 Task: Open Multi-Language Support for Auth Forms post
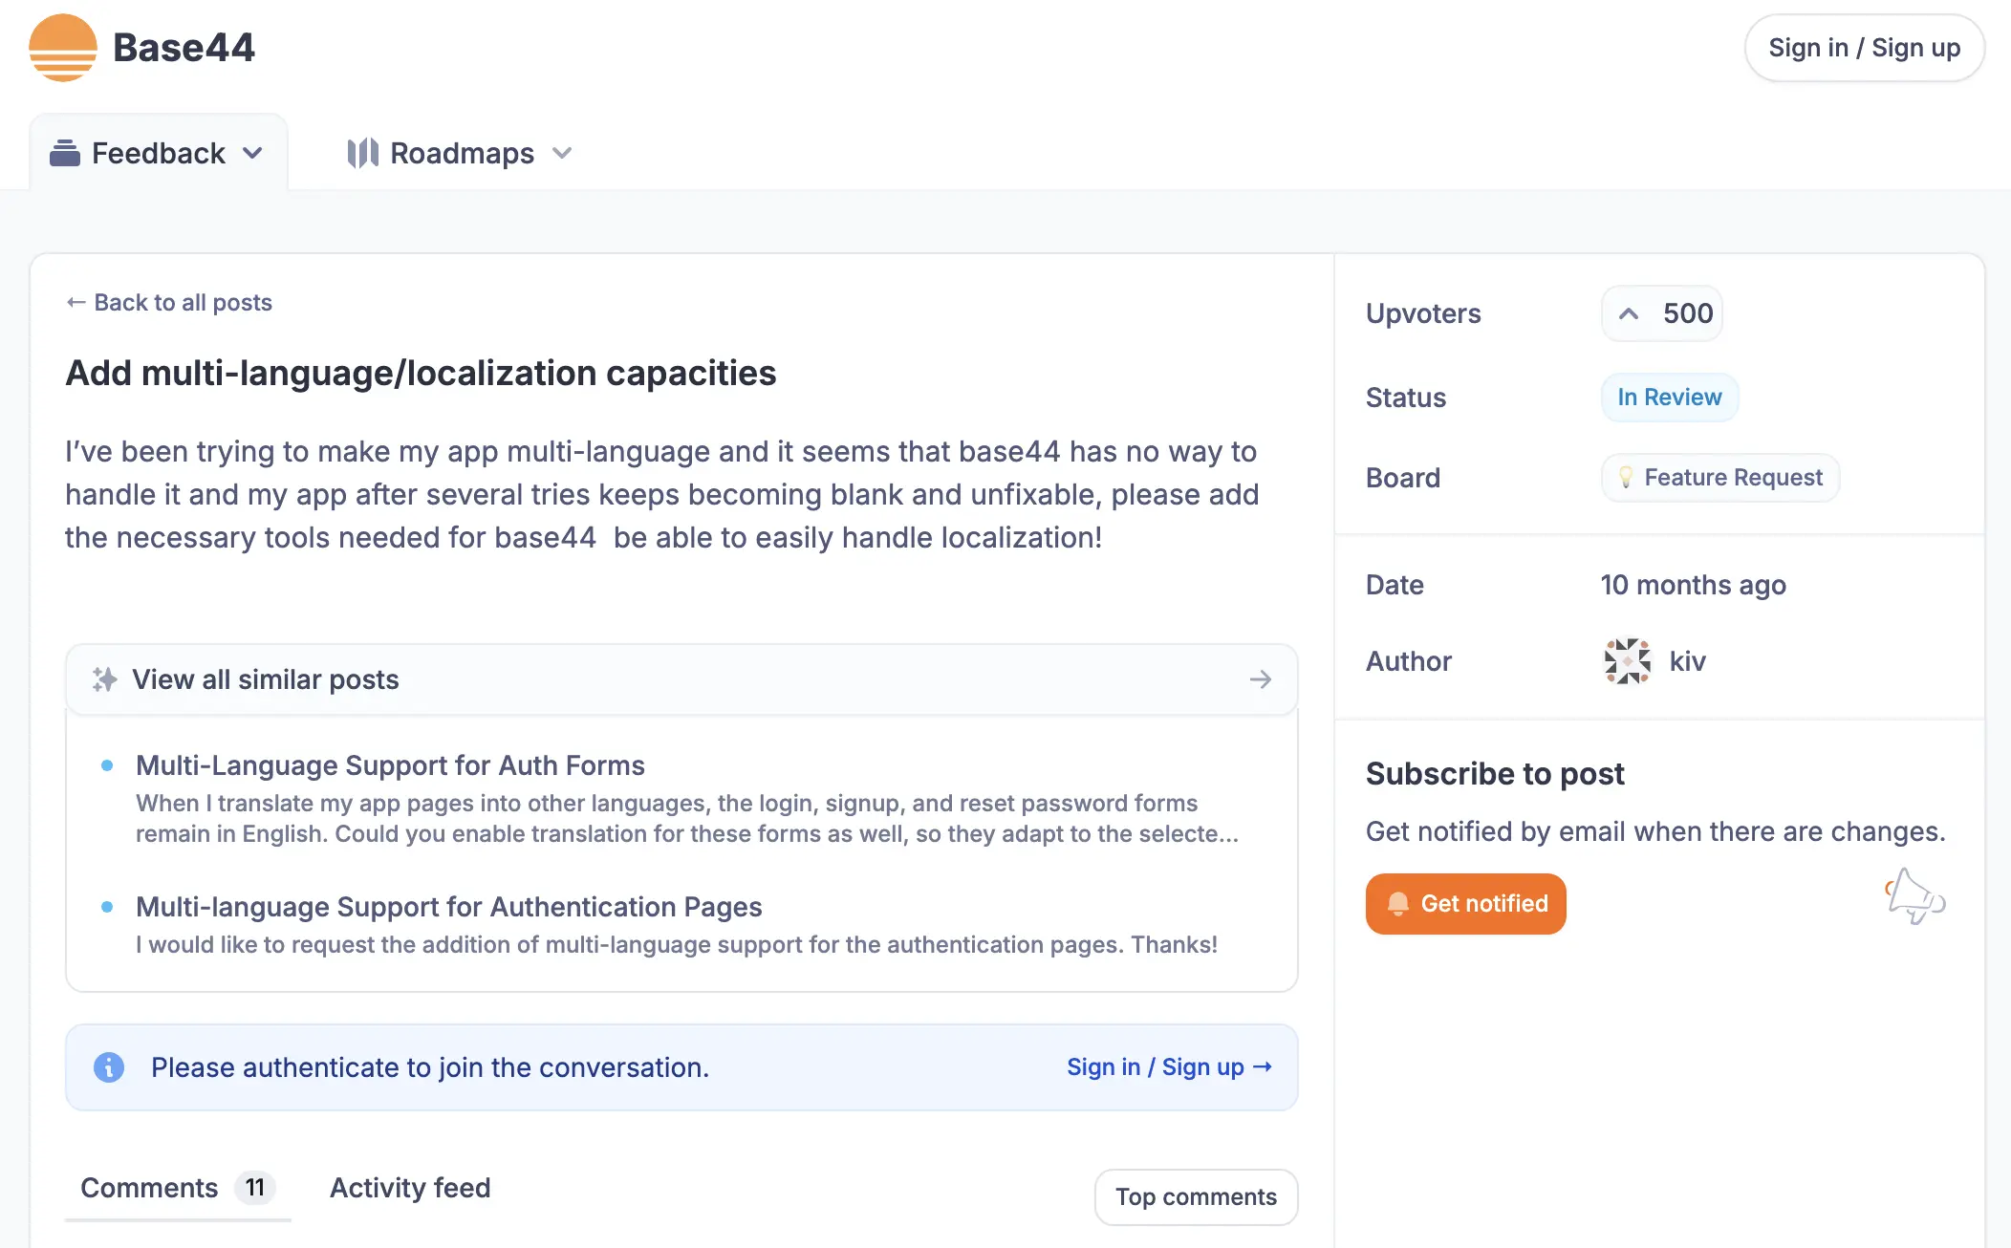tap(390, 765)
